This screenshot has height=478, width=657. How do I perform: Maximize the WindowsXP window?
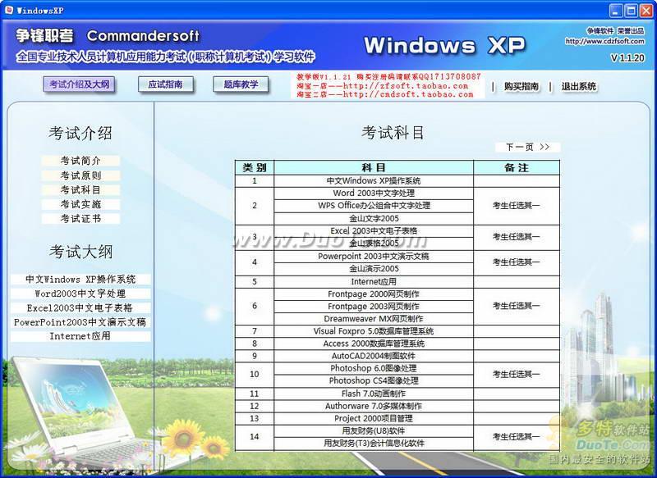pyautogui.click(x=631, y=11)
